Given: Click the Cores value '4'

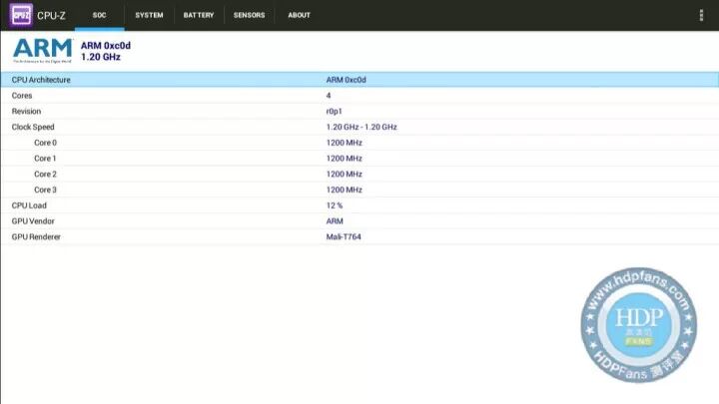Looking at the screenshot, I should (x=329, y=96).
